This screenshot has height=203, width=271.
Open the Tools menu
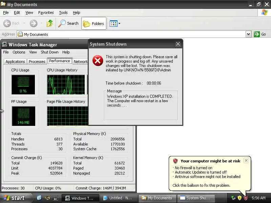pos(63,13)
